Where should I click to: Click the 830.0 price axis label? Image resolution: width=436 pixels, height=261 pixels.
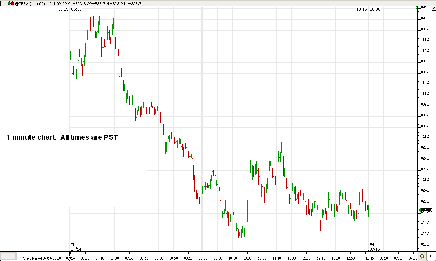pos(425,126)
